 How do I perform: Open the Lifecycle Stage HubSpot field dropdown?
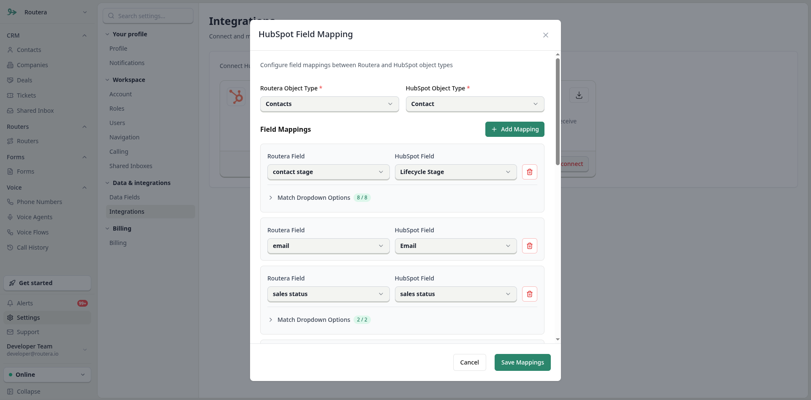(x=456, y=172)
